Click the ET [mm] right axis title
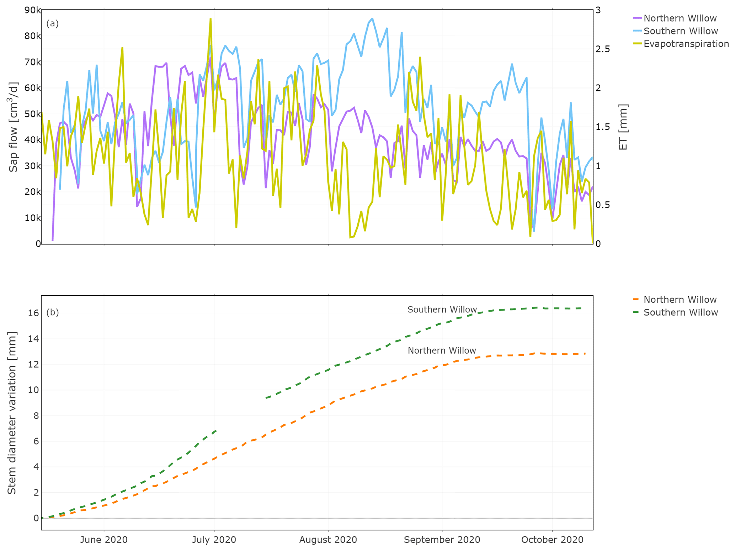 pyautogui.click(x=623, y=127)
